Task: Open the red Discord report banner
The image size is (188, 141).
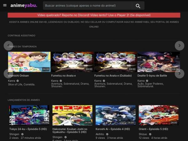Action: [94, 15]
